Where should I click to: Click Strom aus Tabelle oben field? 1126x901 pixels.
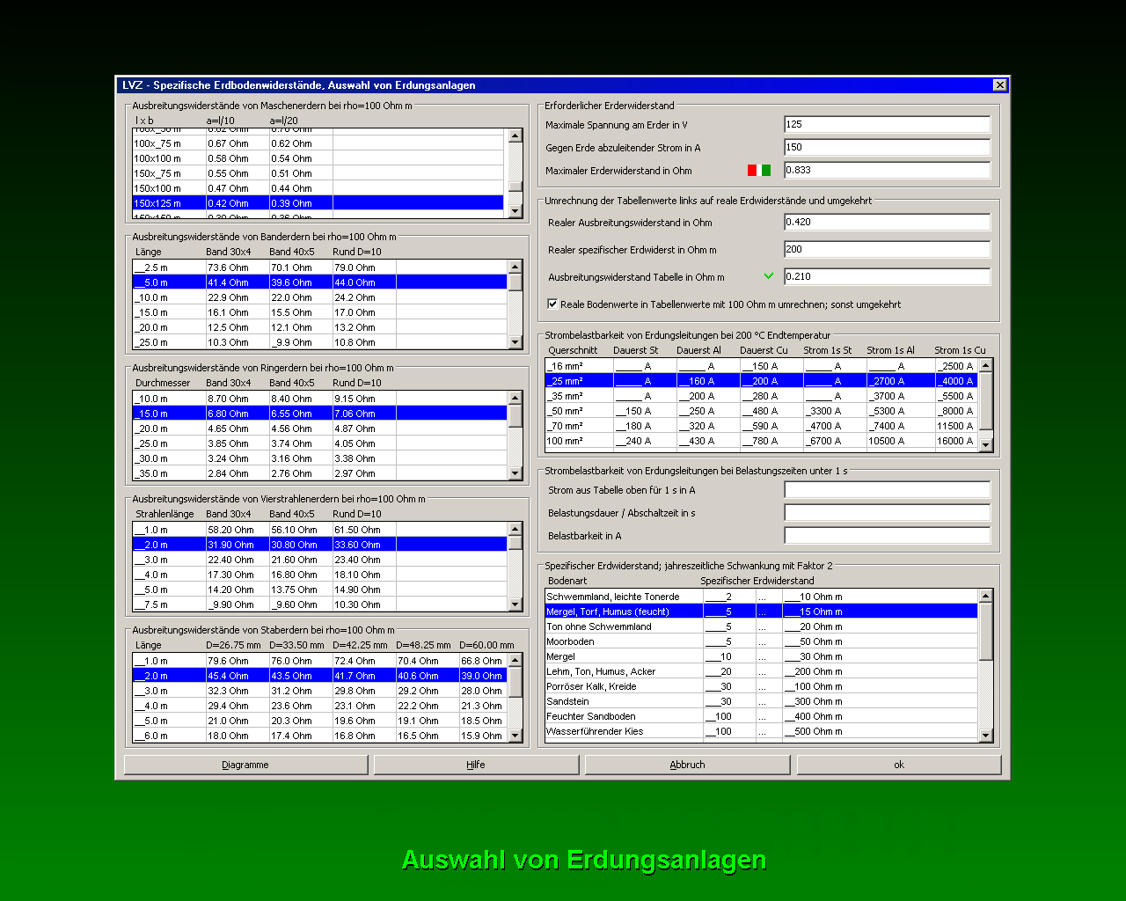click(887, 489)
